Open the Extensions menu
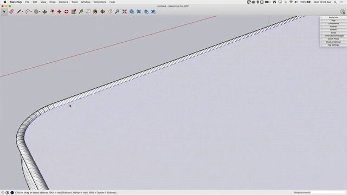Viewport: 347px width, 195px height. click(x=100, y=2)
